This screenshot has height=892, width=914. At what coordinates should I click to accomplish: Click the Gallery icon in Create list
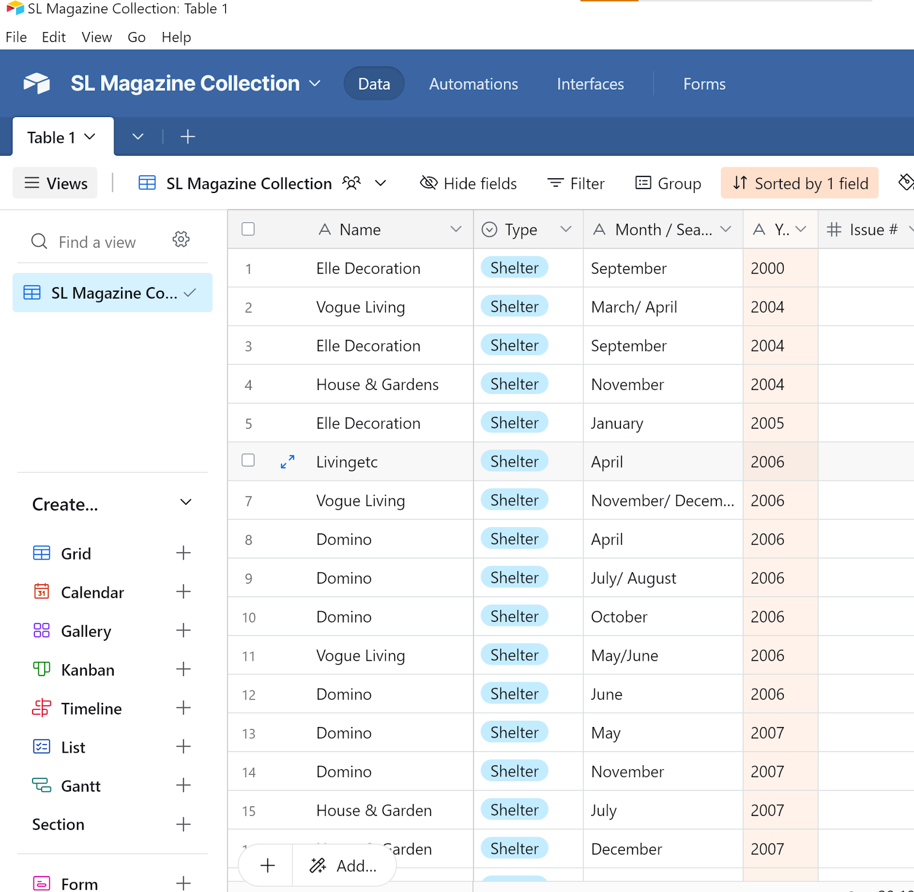[x=42, y=630]
